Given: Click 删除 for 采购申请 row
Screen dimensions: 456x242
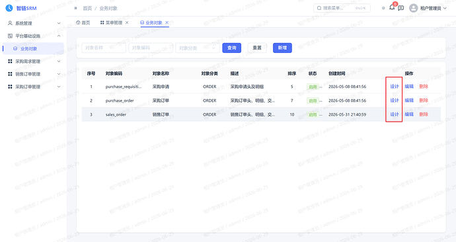Looking at the screenshot, I should 424,87.
